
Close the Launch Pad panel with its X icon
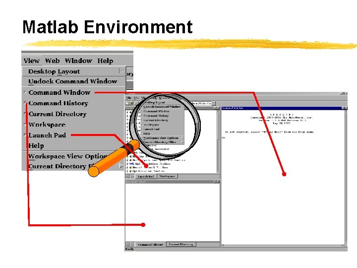[x=218, y=108]
